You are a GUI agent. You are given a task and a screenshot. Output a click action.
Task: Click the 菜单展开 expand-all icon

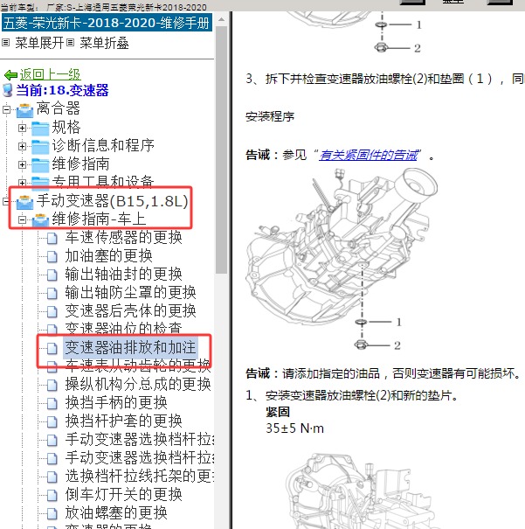[6, 43]
